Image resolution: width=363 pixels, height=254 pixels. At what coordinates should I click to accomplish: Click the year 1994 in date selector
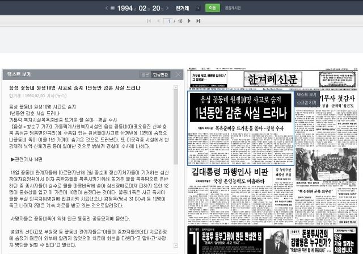point(125,8)
